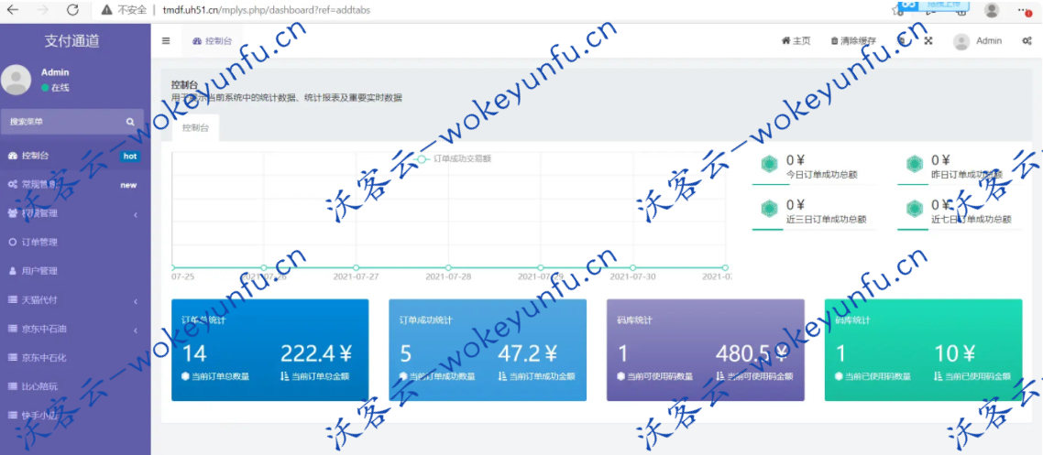Open browser three-dot menu
Viewport: 1043px width, 455px height.
pyautogui.click(x=1025, y=10)
